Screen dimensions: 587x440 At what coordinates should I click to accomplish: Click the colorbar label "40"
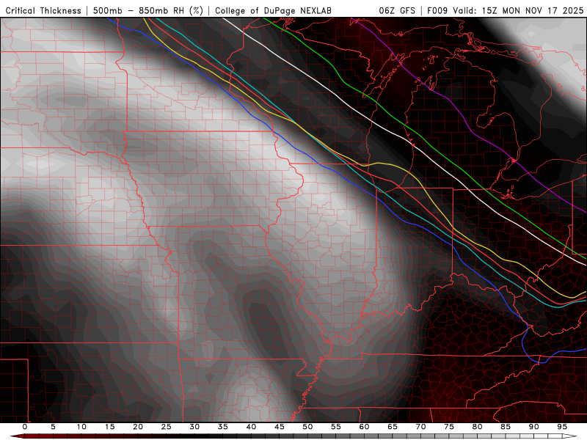(x=251, y=427)
